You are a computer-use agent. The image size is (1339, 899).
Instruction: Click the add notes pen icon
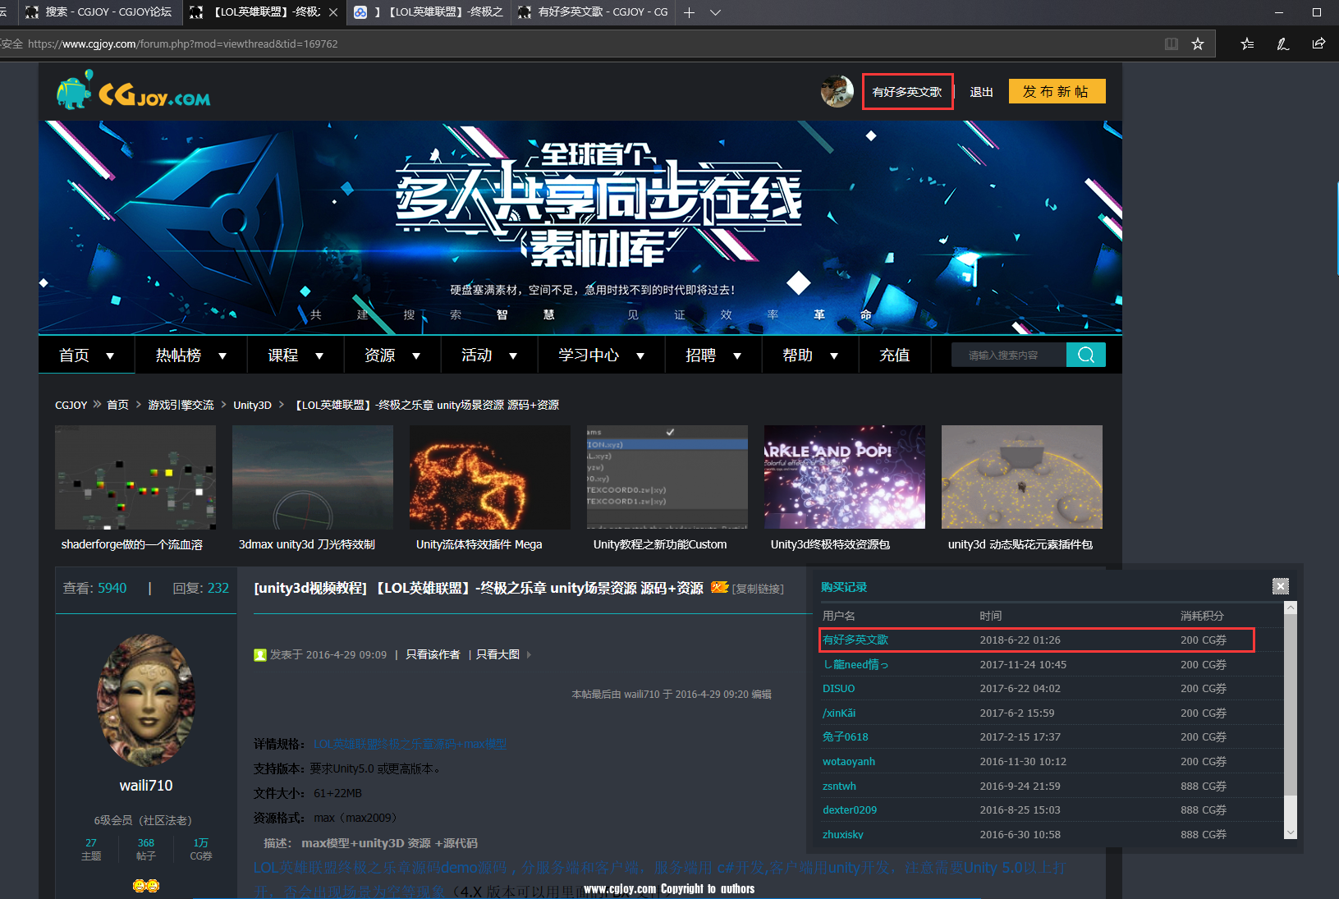pyautogui.click(x=1282, y=44)
